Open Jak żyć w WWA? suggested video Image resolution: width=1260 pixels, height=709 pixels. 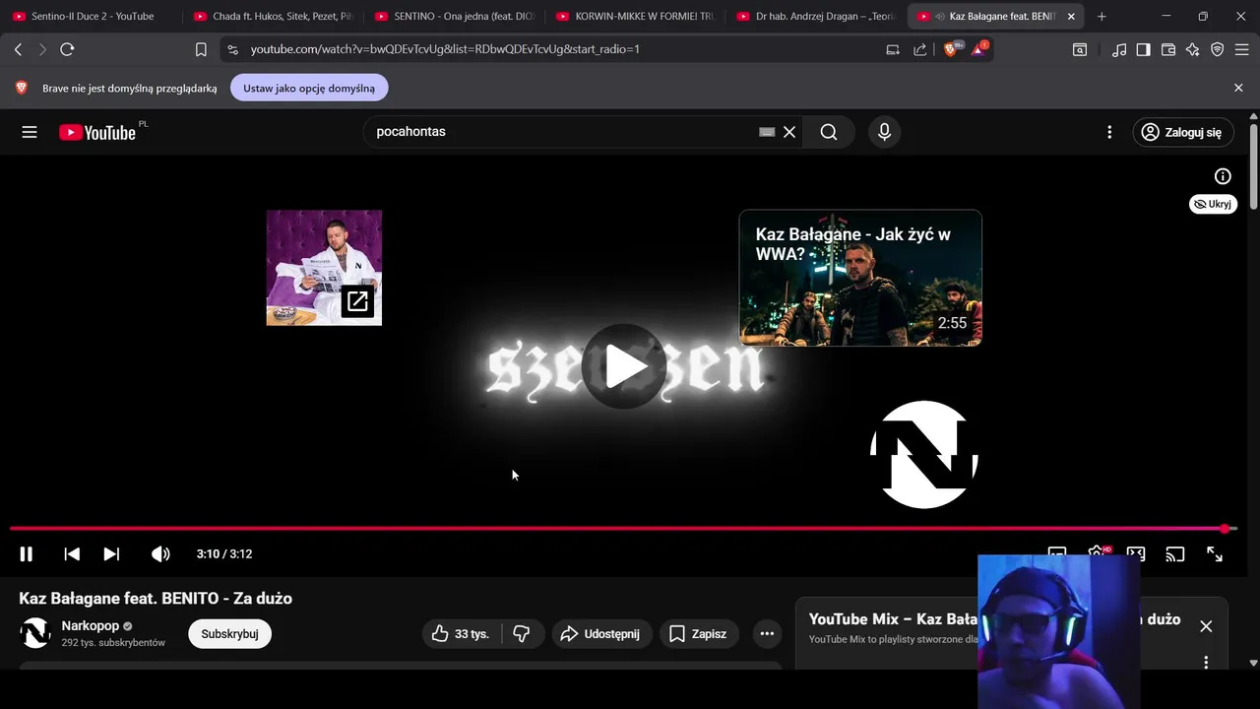click(860, 278)
